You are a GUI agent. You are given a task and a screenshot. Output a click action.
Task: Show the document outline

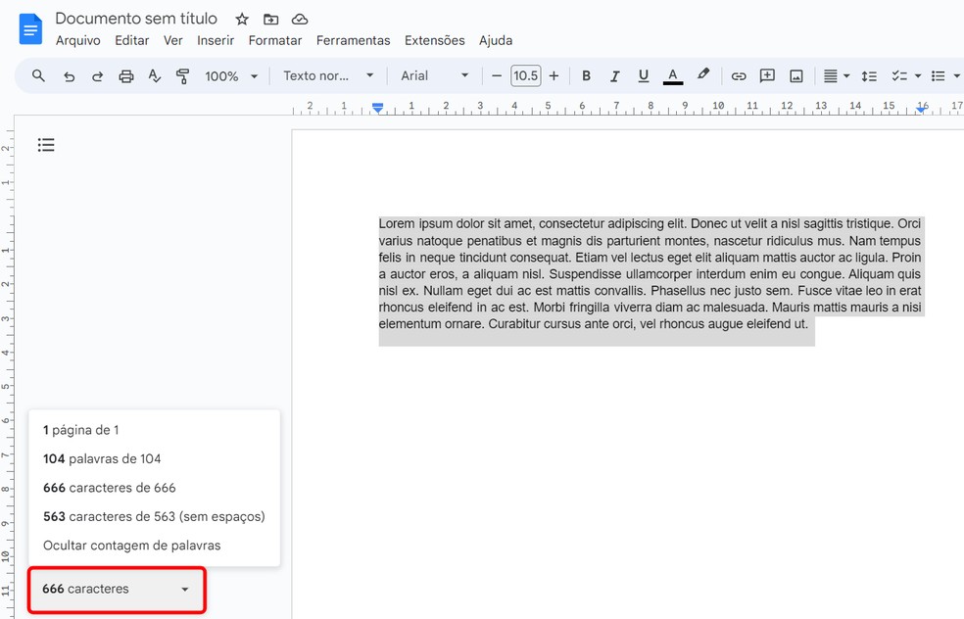pyautogui.click(x=46, y=145)
